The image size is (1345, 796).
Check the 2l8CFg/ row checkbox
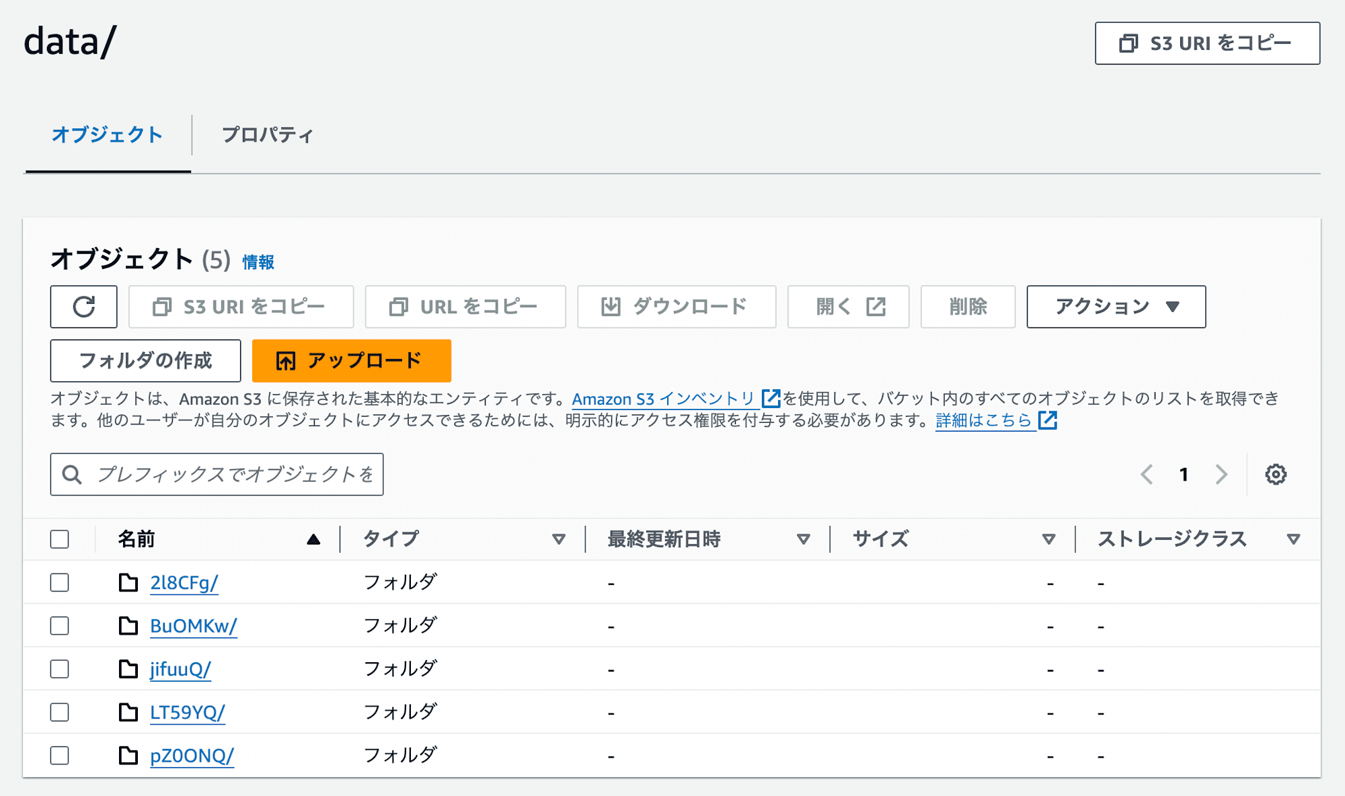point(60,582)
